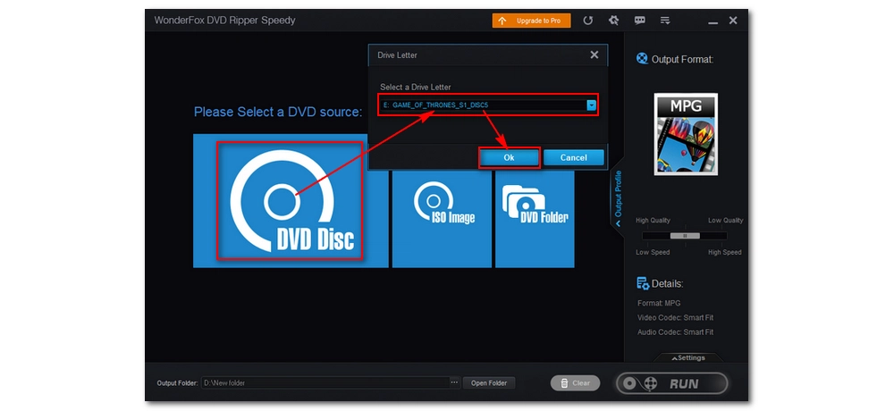This screenshot has height=411, width=894.
Task: Minimize the WonderFox DVD Ripper window
Action: tap(713, 21)
